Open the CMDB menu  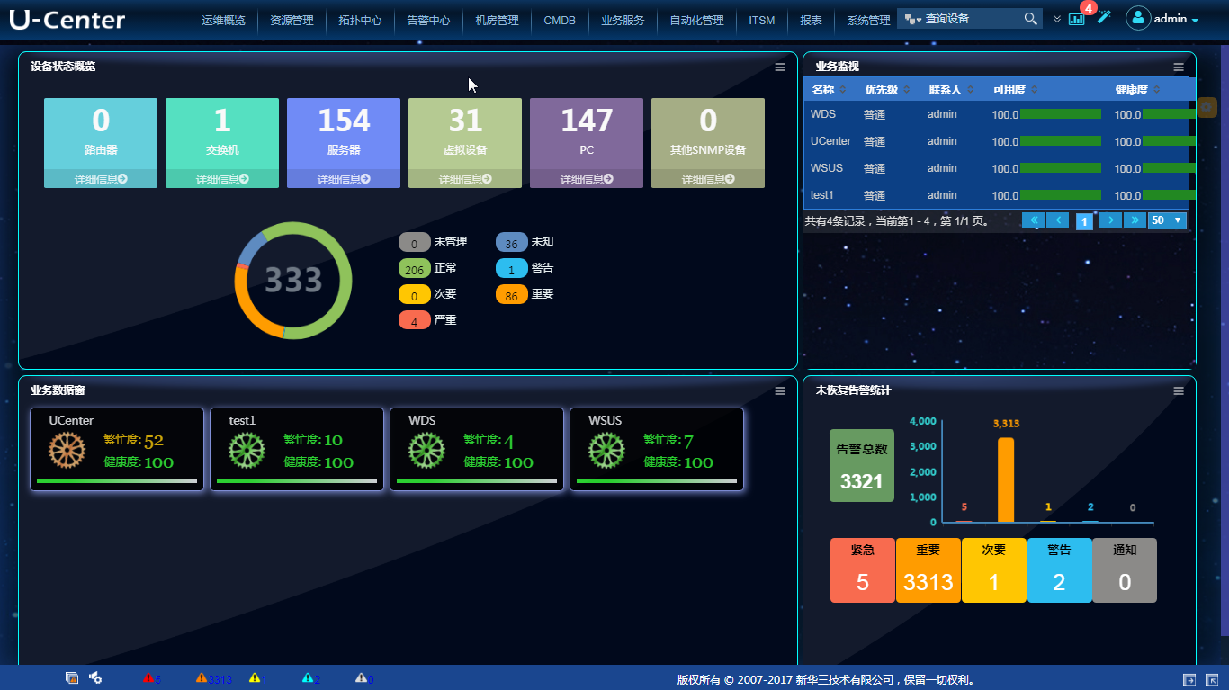(560, 21)
